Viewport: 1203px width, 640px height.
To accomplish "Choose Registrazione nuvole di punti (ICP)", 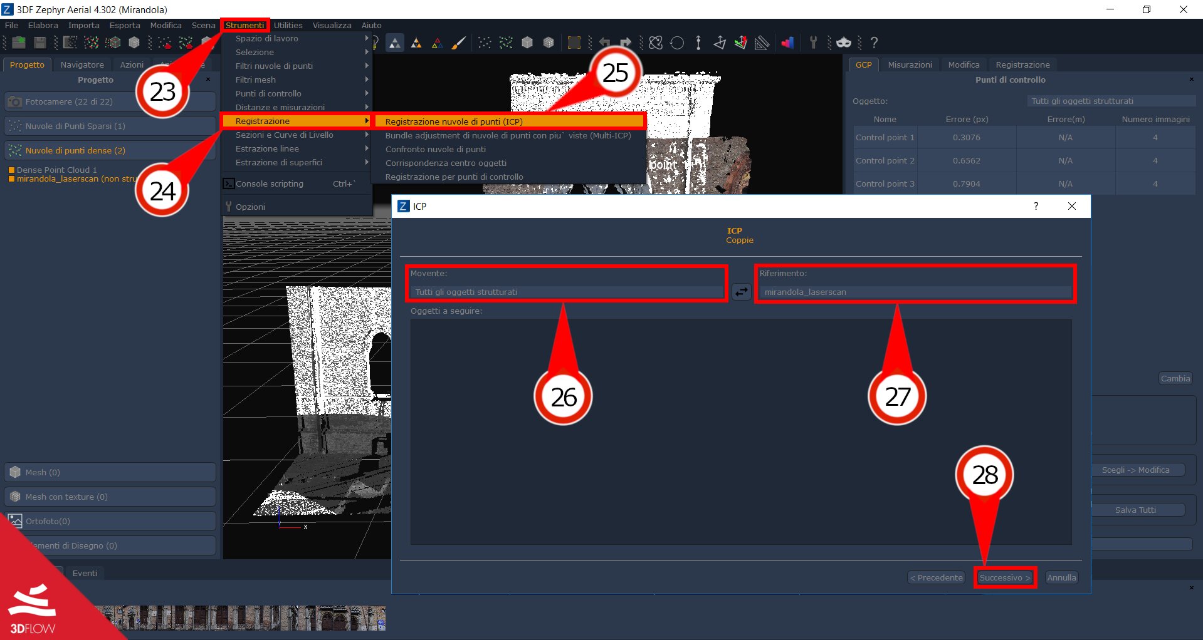I will pyautogui.click(x=510, y=121).
